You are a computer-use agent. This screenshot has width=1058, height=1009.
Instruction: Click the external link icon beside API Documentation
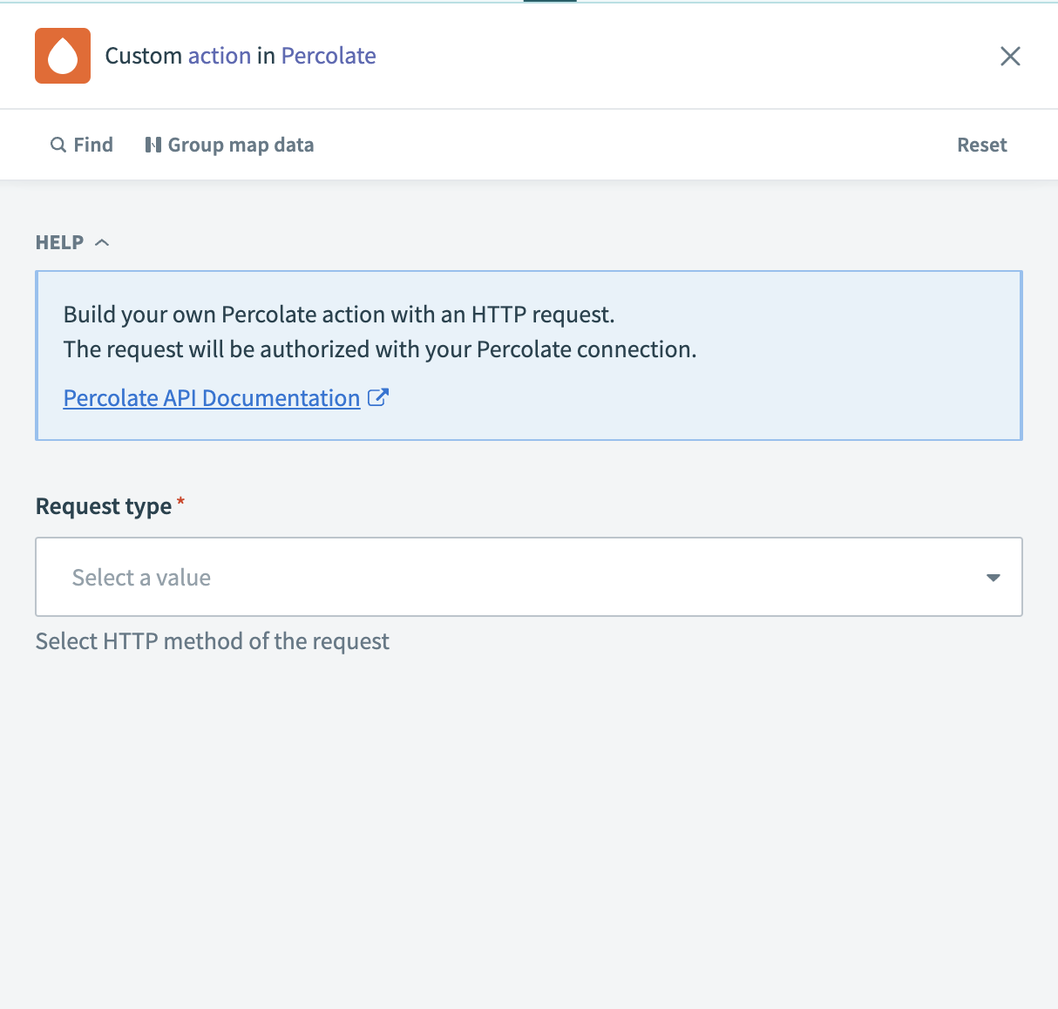[378, 397]
